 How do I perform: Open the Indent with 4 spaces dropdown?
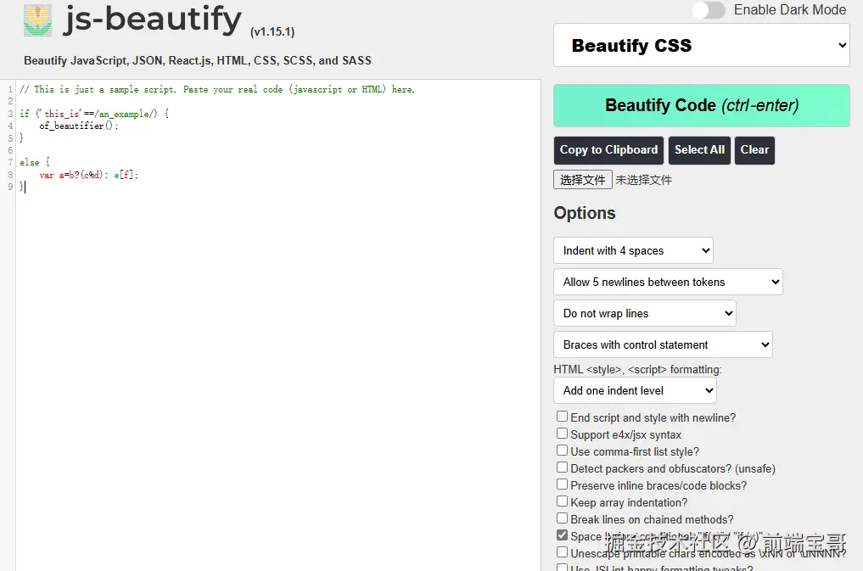click(x=633, y=250)
